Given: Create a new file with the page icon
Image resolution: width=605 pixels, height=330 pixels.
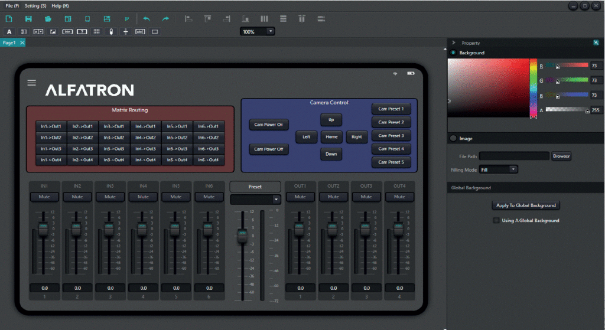Looking at the screenshot, I should coord(9,18).
